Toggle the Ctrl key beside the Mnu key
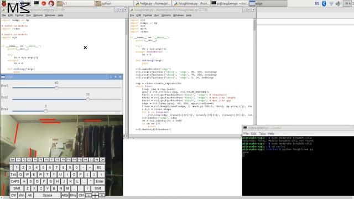The width and height of the screenshot is (354, 199). pos(81,195)
